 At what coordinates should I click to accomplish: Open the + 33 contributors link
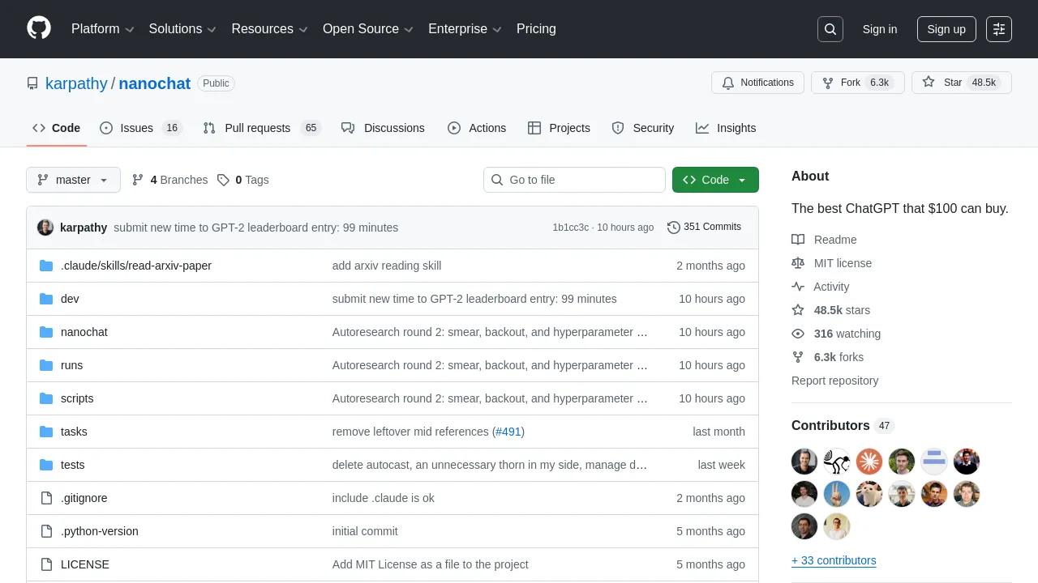pyautogui.click(x=834, y=560)
